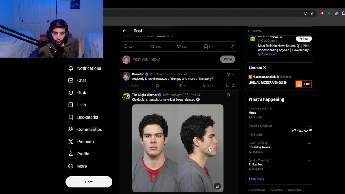Click Show more under What's happening
Viewport: 345px width, 194px height.
[256, 179]
